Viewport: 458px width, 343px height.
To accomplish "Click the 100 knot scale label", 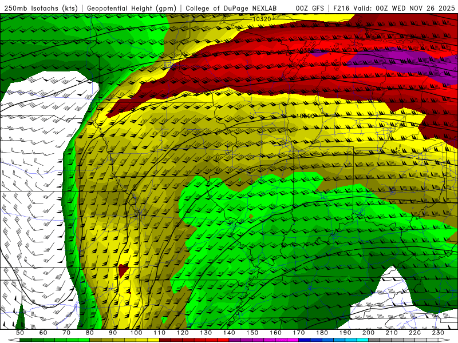I will pos(136,333).
